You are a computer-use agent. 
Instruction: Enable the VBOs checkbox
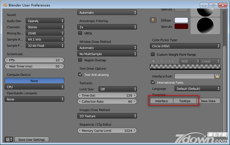pyautogui.click(x=80, y=33)
